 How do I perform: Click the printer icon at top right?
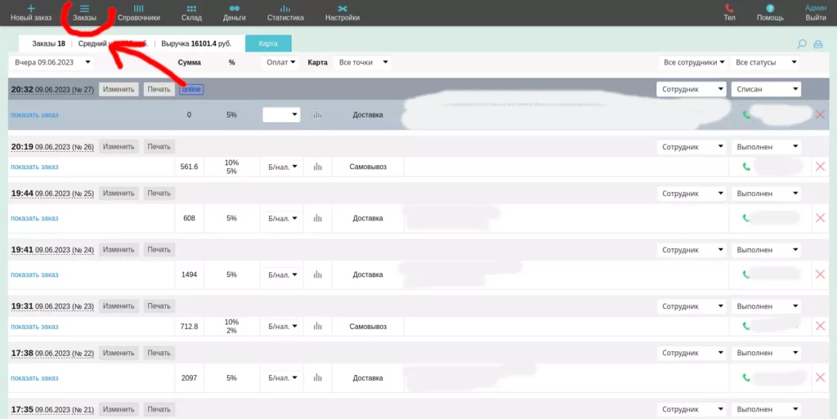click(x=817, y=44)
